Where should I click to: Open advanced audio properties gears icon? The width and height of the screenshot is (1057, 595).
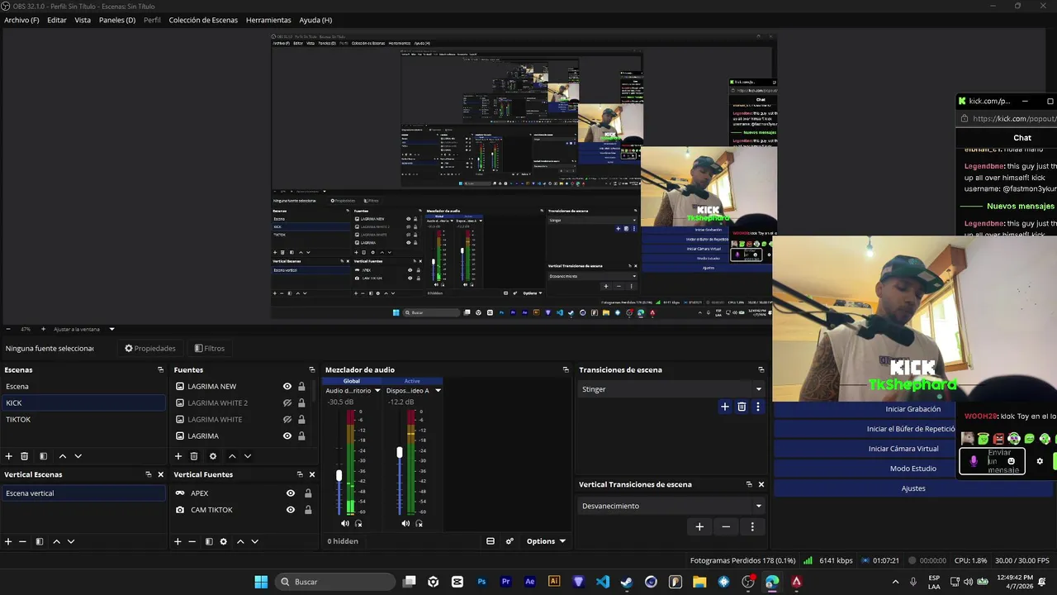tap(510, 541)
